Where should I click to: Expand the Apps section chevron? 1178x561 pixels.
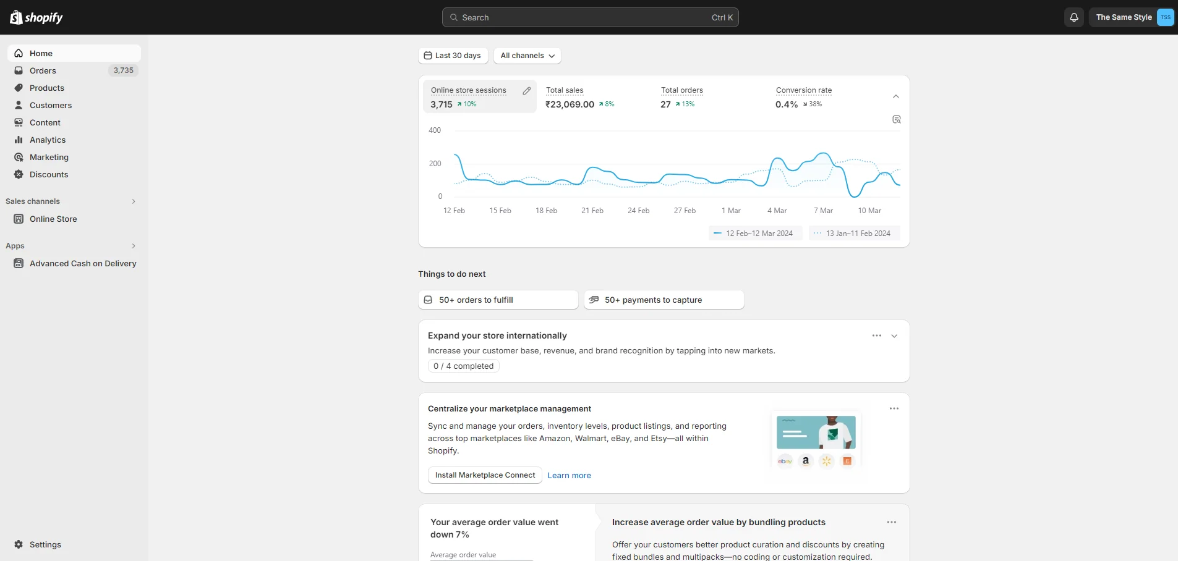tap(134, 246)
